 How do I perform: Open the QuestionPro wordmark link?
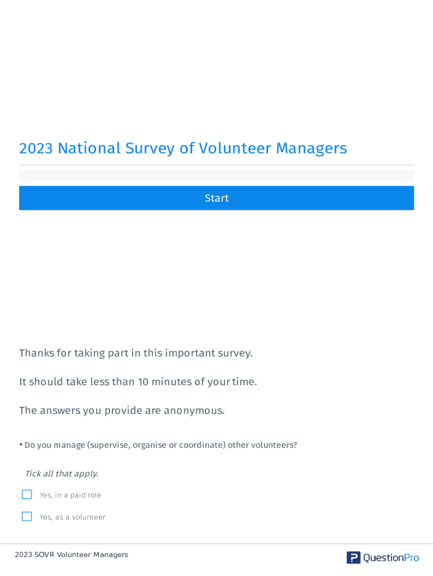click(x=391, y=557)
